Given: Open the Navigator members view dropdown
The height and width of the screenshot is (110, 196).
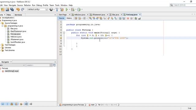Looking at the screenshot, I should 24,65.
